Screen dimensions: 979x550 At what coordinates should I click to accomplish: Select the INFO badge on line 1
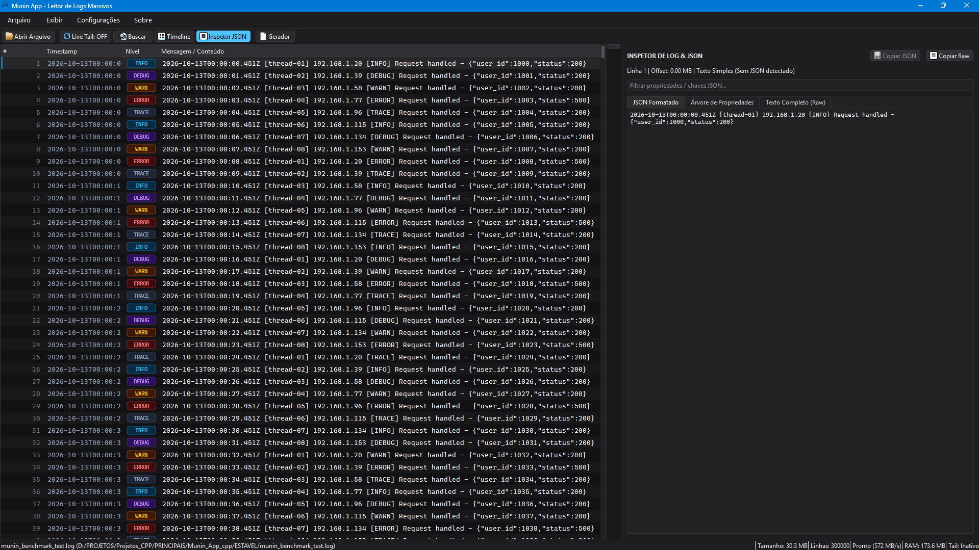(x=141, y=64)
